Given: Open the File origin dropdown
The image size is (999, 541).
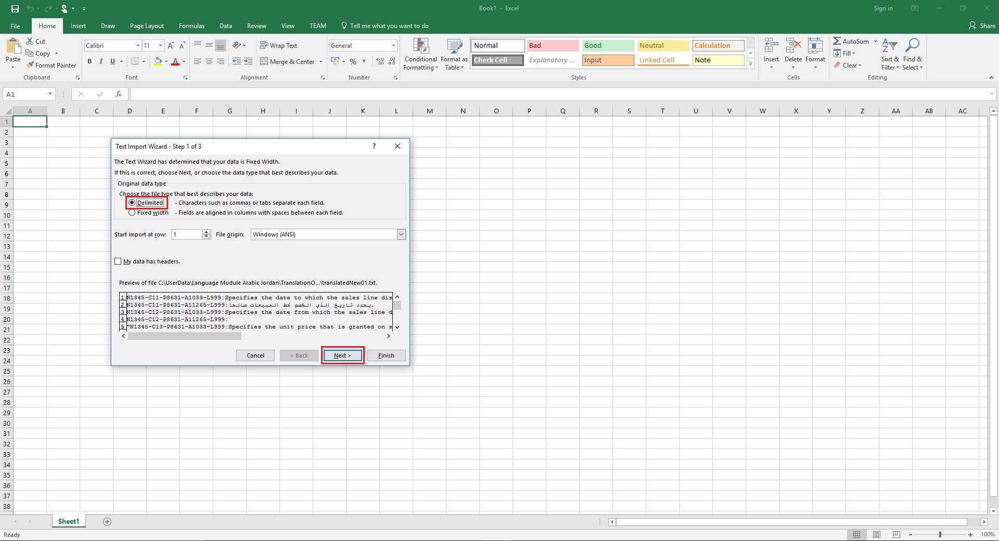Looking at the screenshot, I should coord(401,234).
